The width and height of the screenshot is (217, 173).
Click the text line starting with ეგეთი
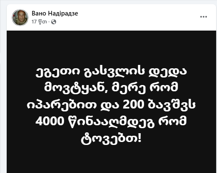[x=111, y=72]
